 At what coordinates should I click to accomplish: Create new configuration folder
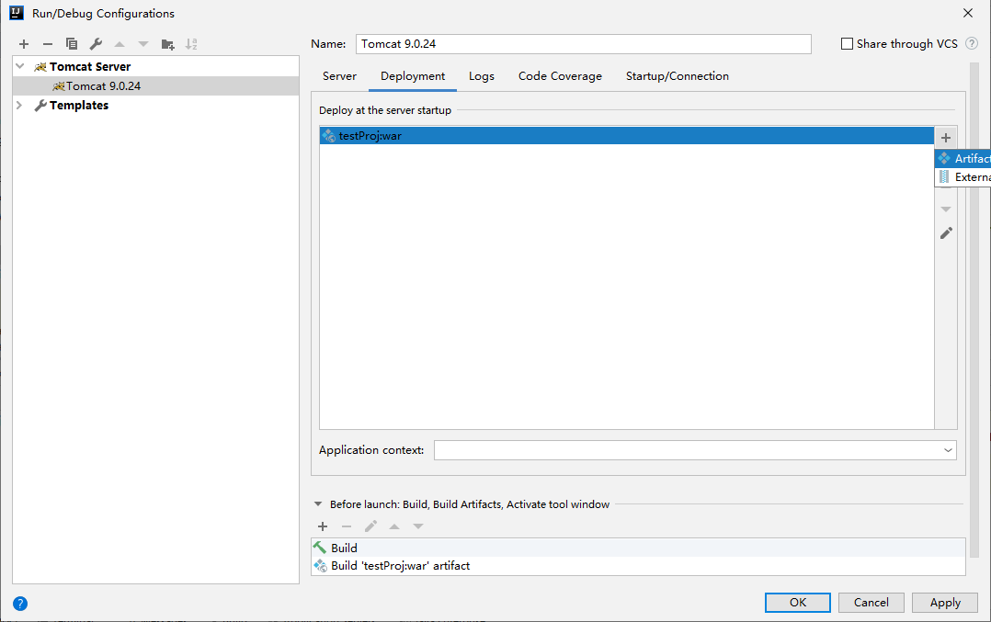coord(167,44)
